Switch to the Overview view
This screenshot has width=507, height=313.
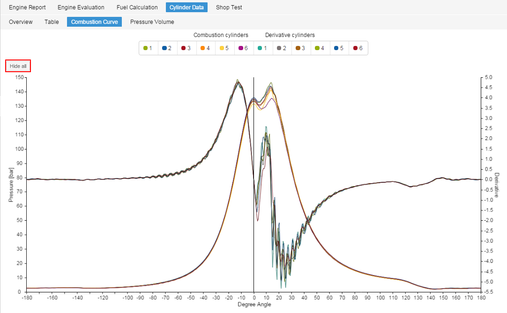coord(21,22)
